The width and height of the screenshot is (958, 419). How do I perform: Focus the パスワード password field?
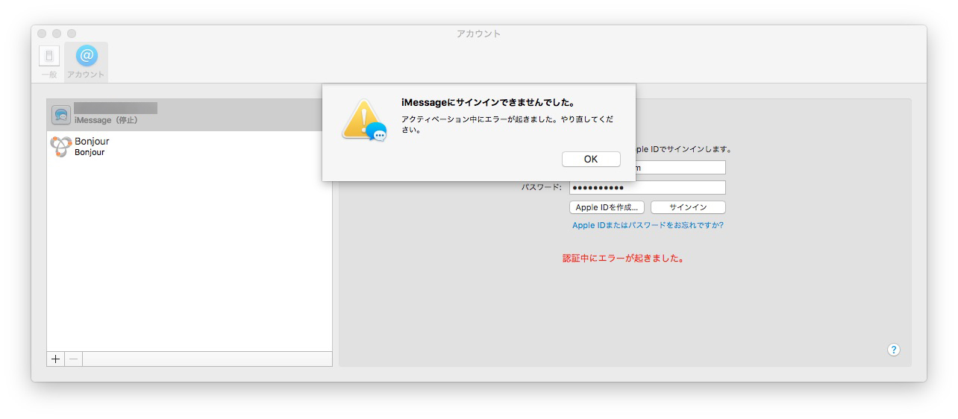point(647,187)
